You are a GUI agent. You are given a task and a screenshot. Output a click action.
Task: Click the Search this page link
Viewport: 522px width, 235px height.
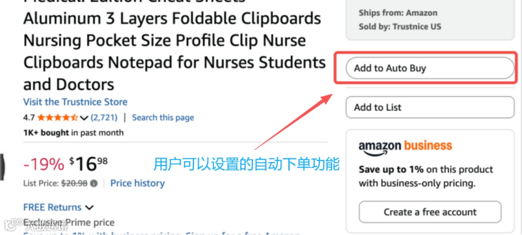[x=163, y=117]
